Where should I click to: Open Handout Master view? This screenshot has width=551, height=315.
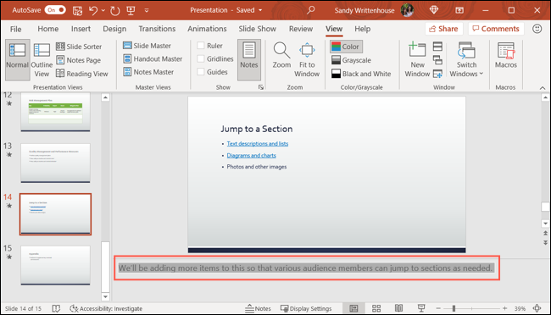(x=153, y=58)
